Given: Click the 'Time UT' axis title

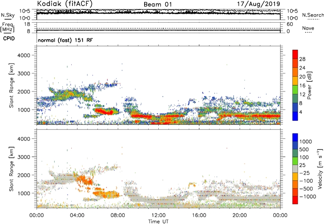Looking at the screenshot, I should tap(158, 222).
